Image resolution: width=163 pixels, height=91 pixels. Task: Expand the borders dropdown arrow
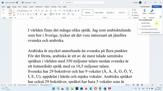(x=75, y=14)
